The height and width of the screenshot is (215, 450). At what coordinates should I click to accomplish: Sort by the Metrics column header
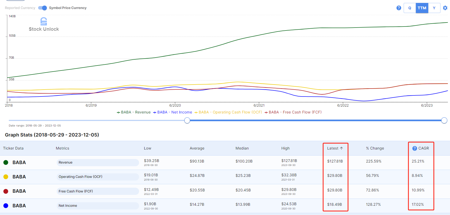(x=63, y=148)
